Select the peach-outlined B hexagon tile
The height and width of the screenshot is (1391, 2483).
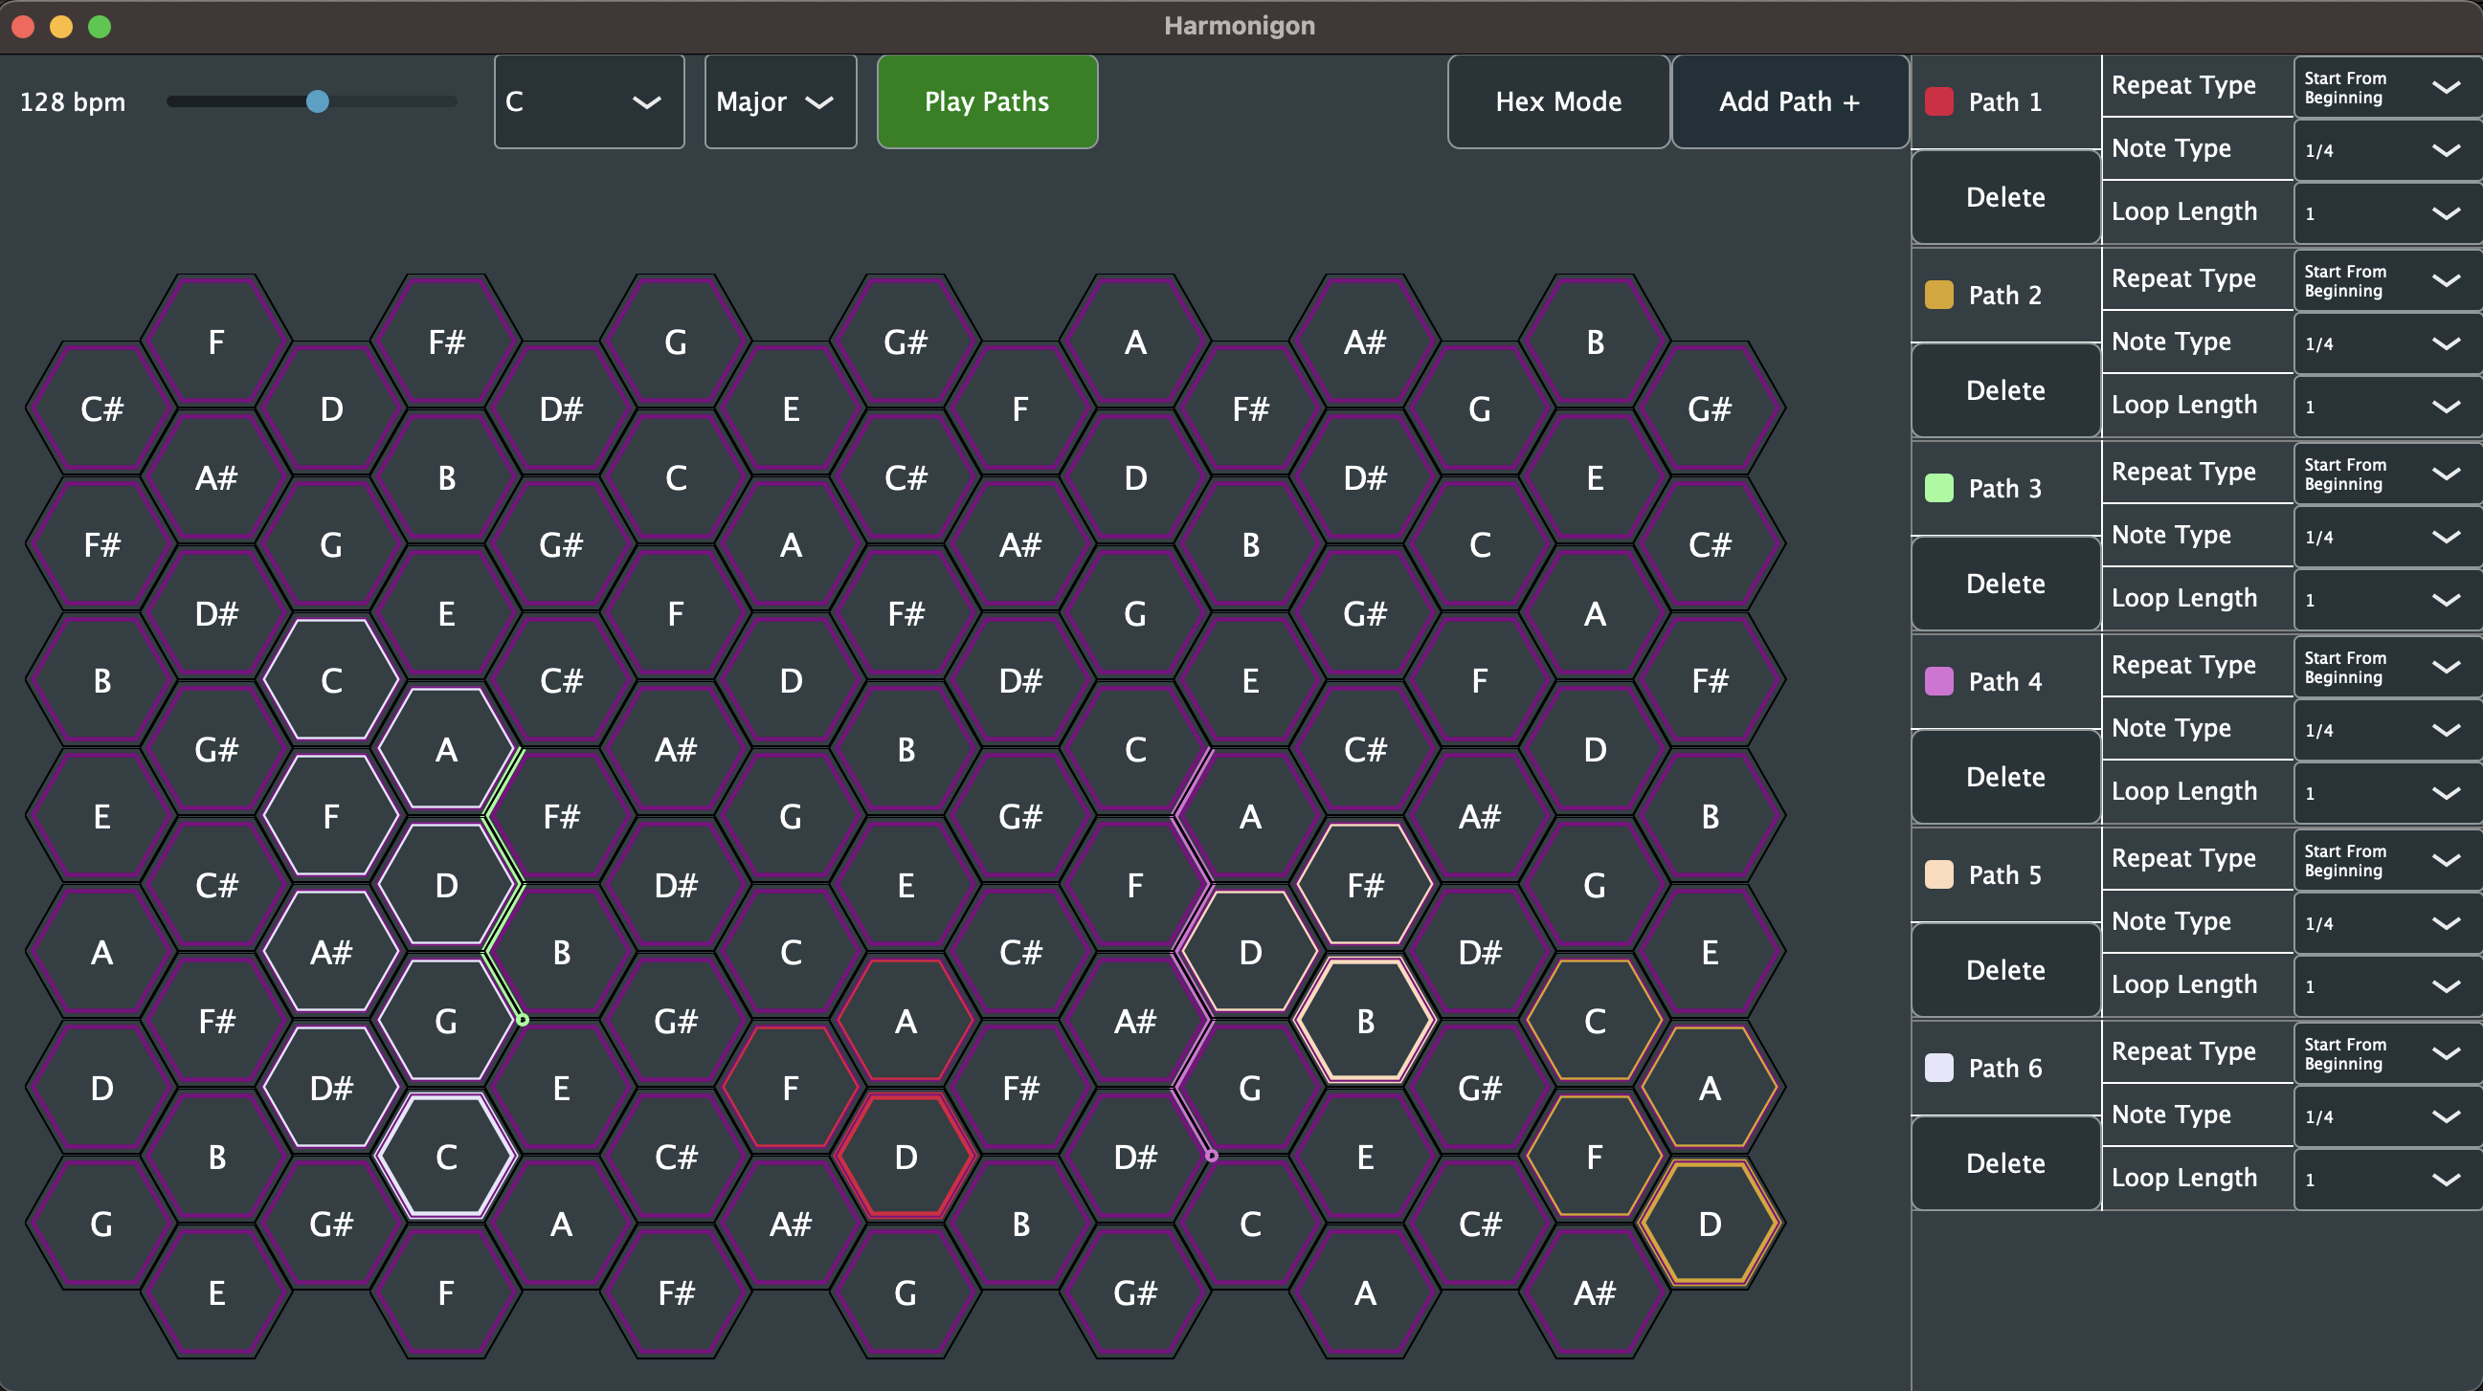(x=1364, y=1021)
